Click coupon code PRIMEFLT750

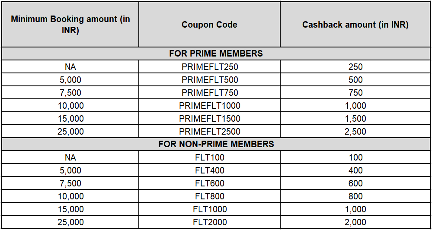(210, 93)
